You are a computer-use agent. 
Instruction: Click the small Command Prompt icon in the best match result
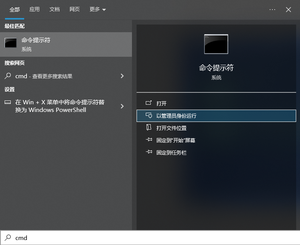[x=10, y=43]
